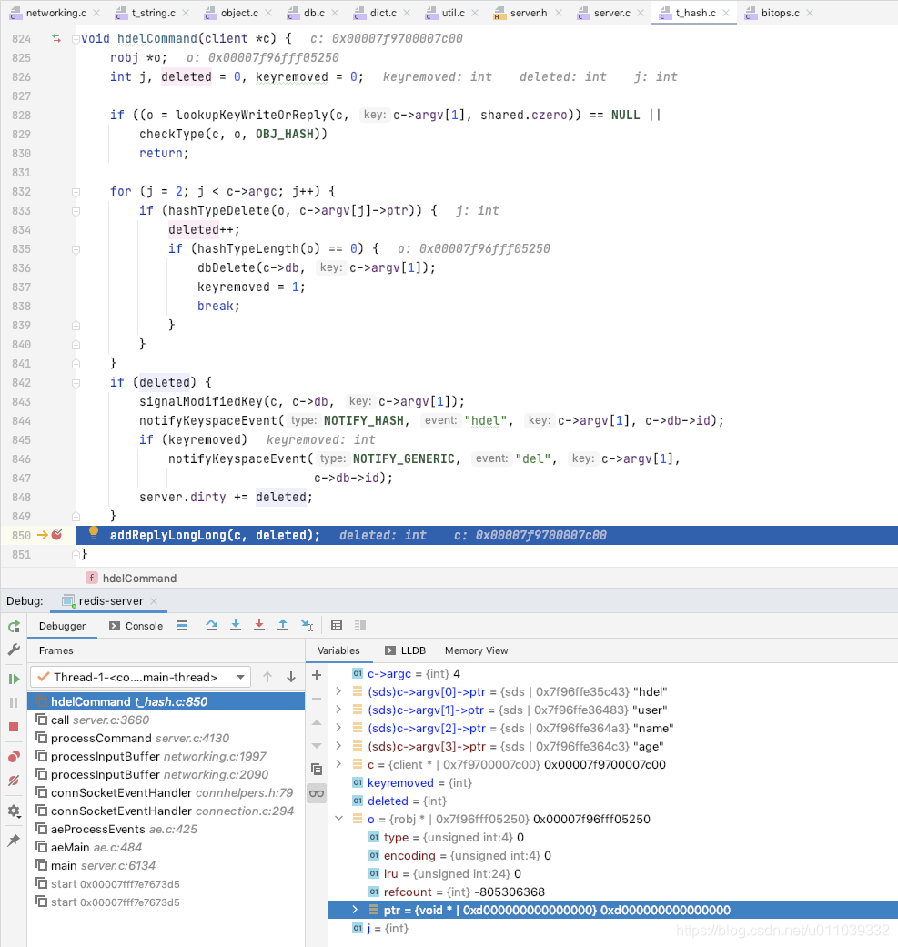Select frame processCommand server.c:4130
The height and width of the screenshot is (947, 898).
click(x=166, y=738)
